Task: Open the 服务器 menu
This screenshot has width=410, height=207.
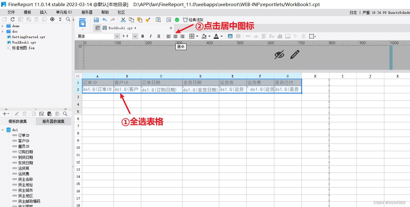Action: 87,12
